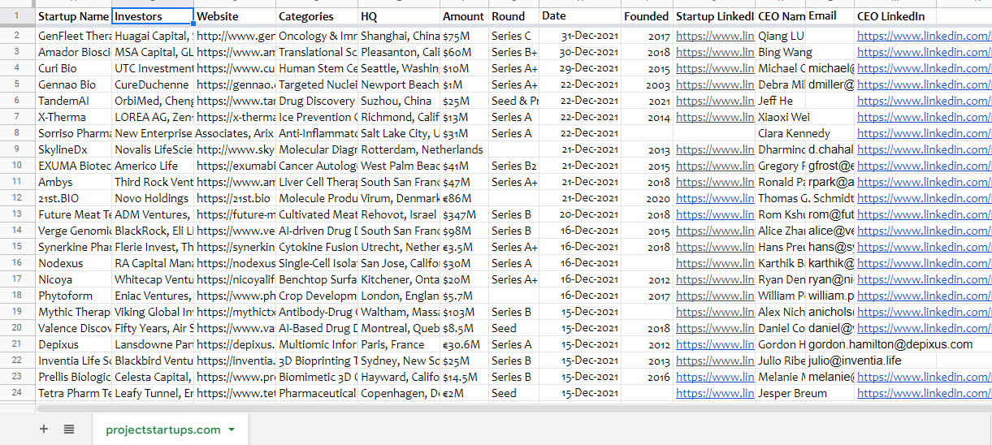Click the Depixus startup name cell
992x445 pixels.
tap(73, 344)
